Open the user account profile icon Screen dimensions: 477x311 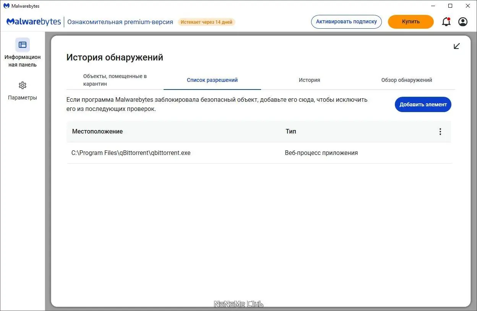click(463, 22)
